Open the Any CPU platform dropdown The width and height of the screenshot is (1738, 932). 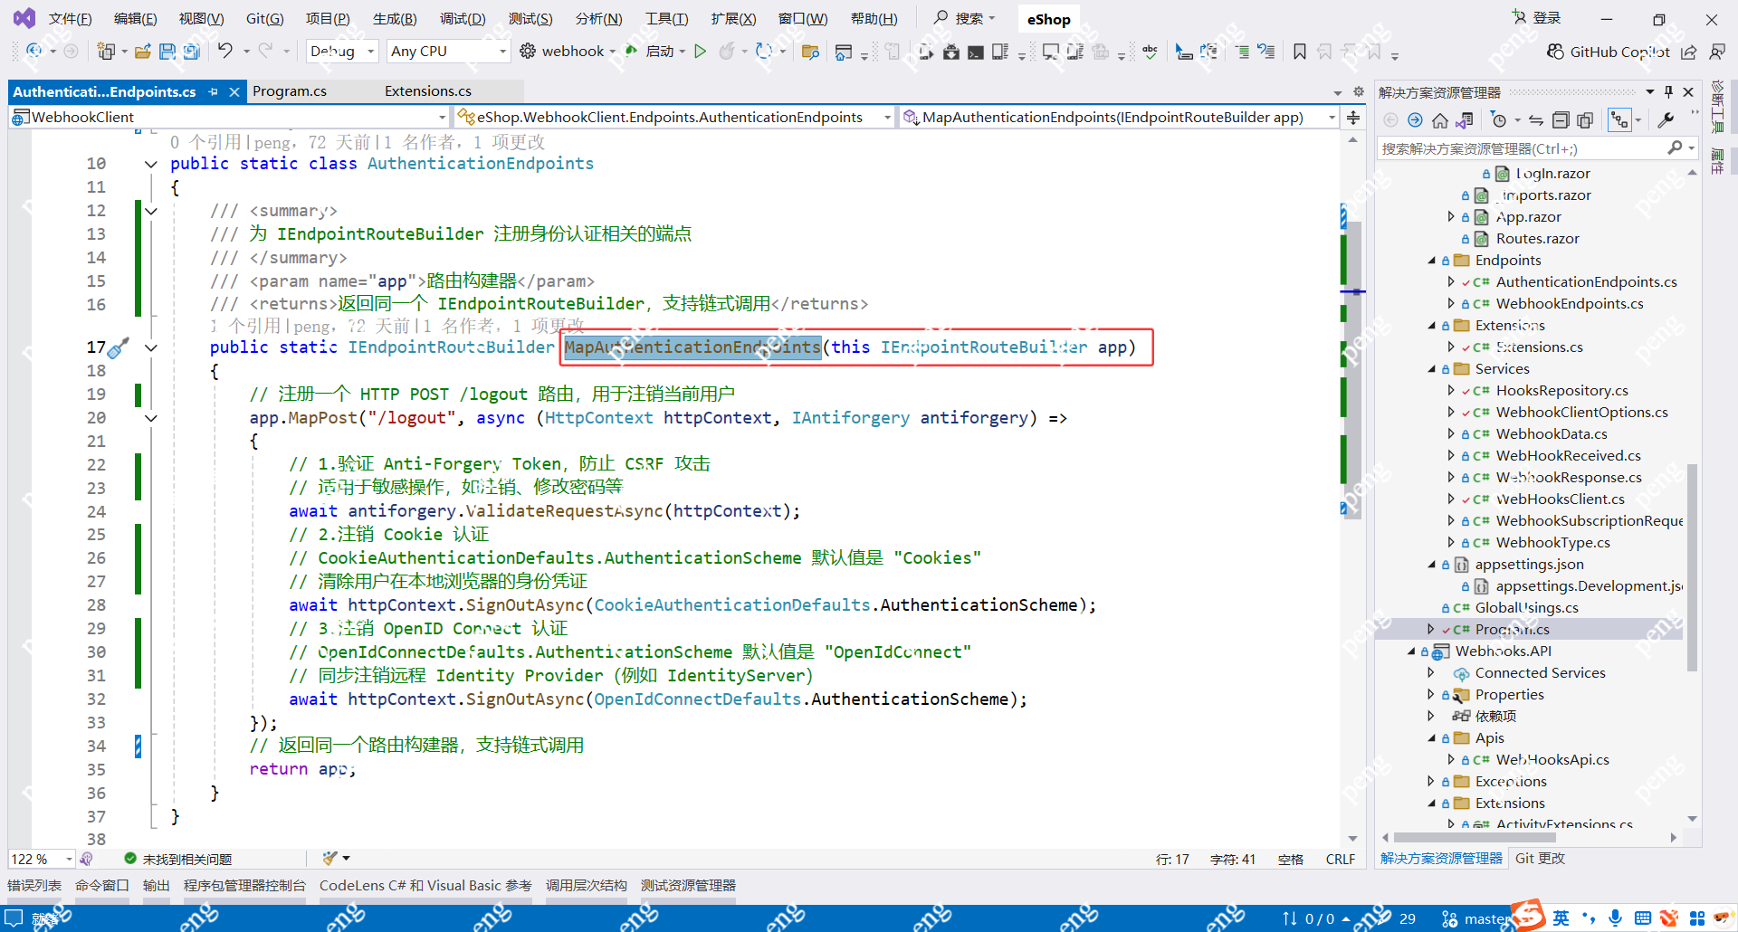[x=448, y=52]
